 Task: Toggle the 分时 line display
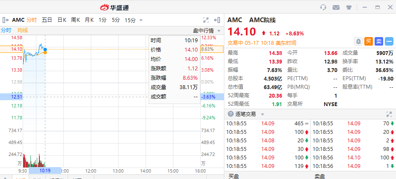pos(6,30)
